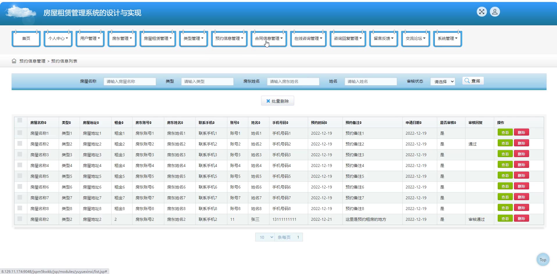This screenshot has height=274, width=557.
Task: Check the row for 房屋名称7
Action: pos(20,197)
